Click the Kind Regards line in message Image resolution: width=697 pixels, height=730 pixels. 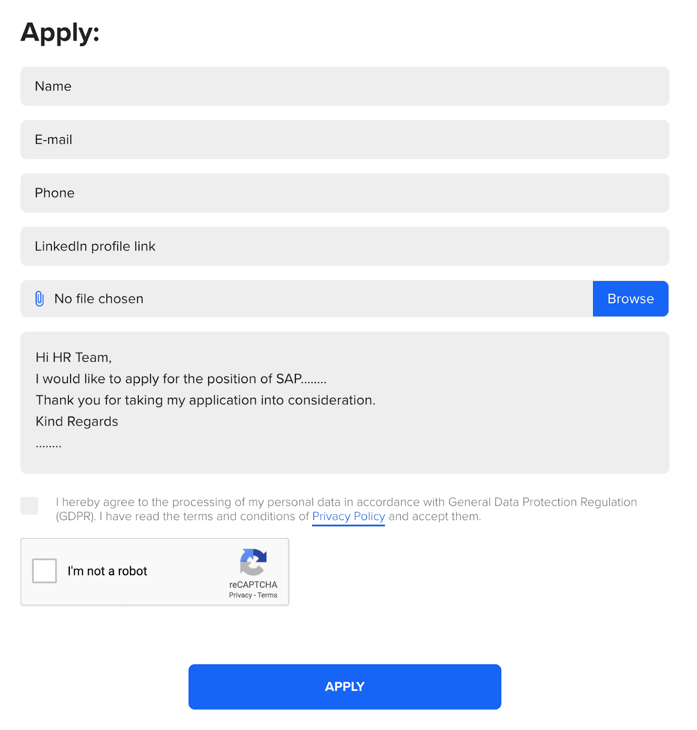(77, 422)
